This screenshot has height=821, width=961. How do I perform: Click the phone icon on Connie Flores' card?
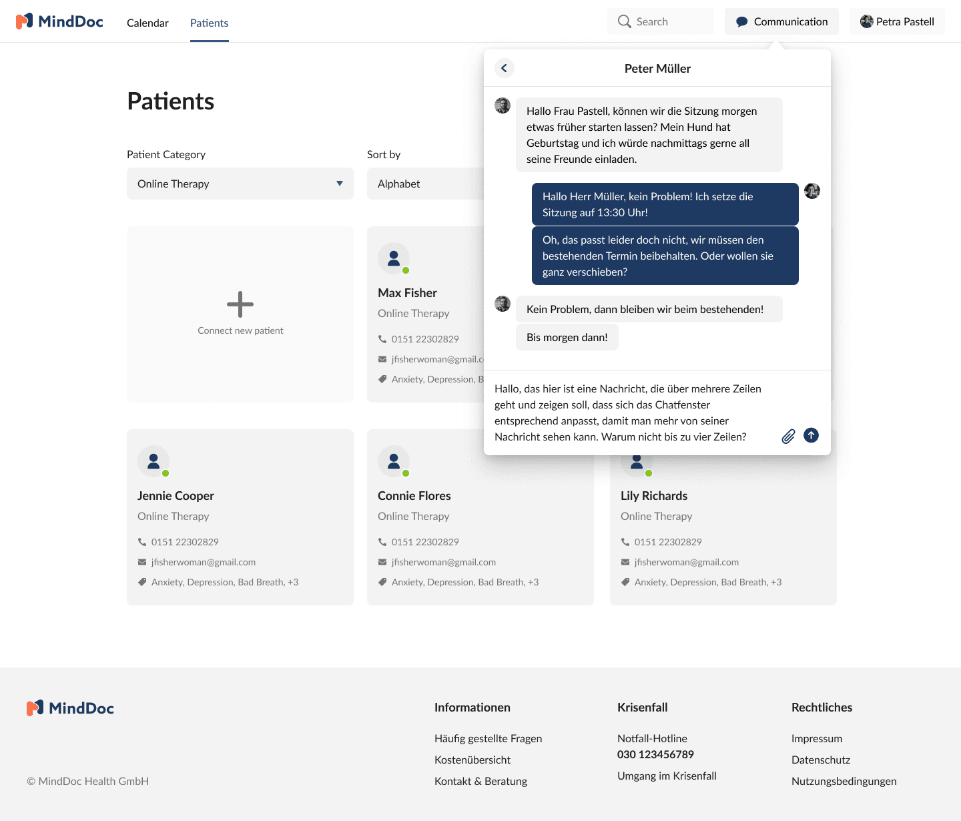(x=382, y=542)
